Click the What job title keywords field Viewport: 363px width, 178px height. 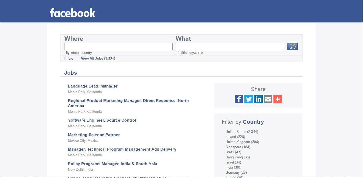click(230, 46)
